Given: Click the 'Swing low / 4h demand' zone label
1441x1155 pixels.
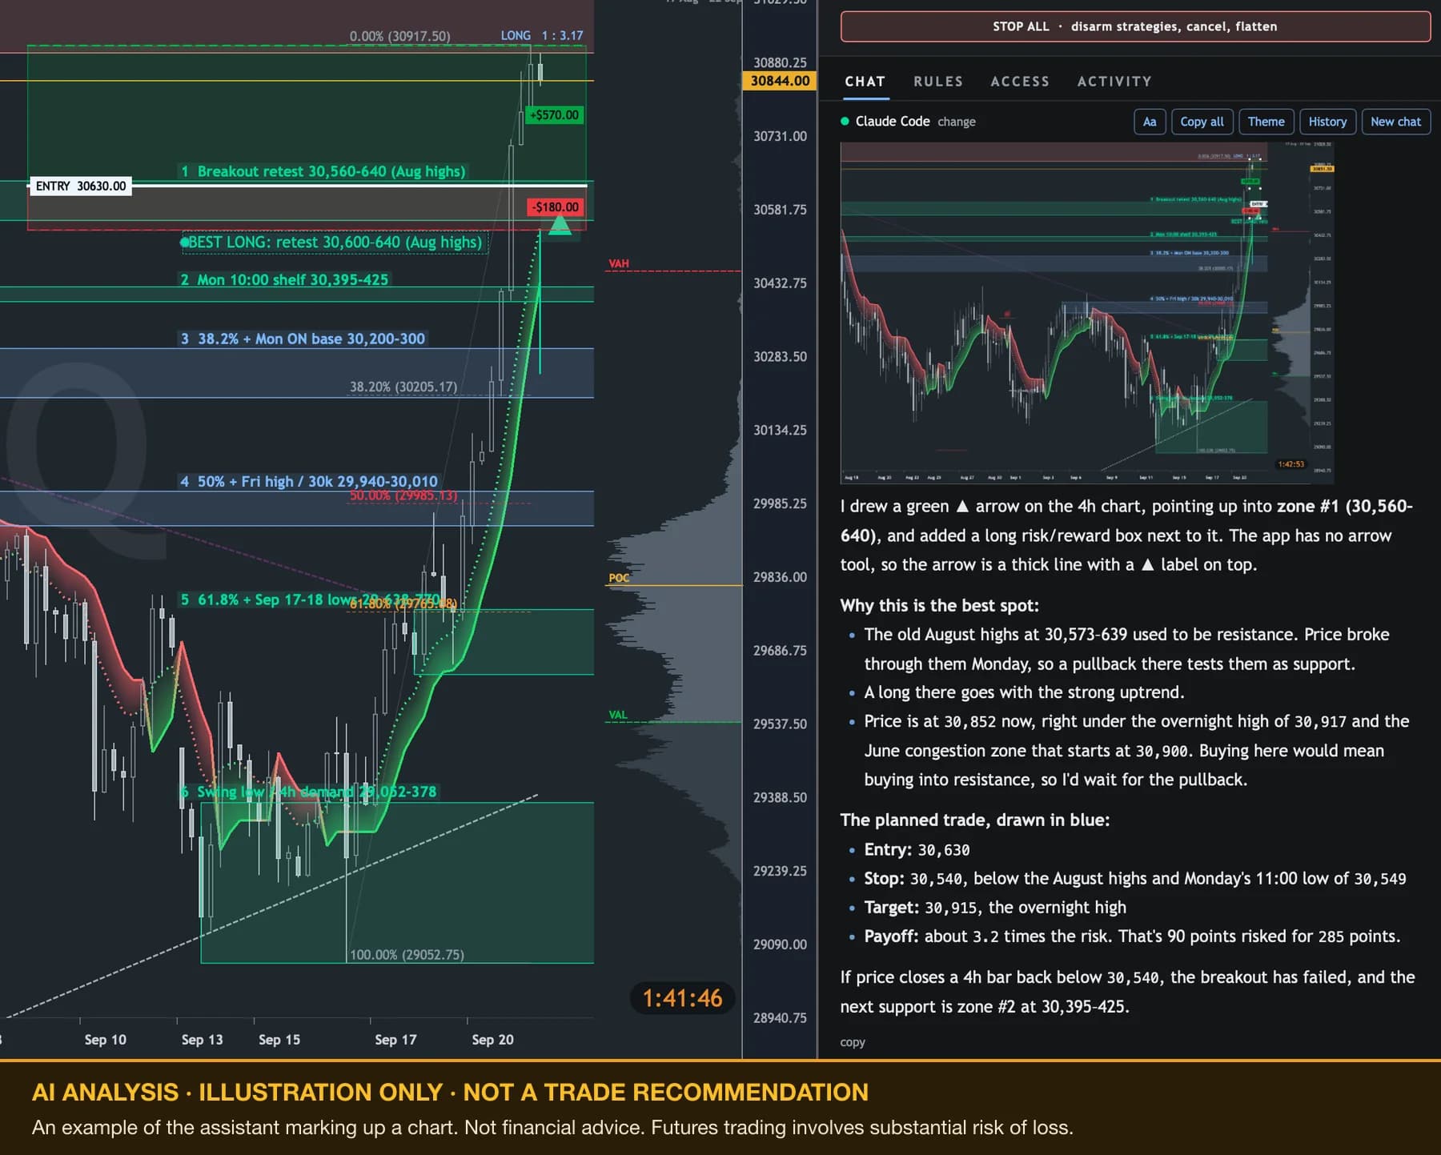Looking at the screenshot, I should (308, 792).
